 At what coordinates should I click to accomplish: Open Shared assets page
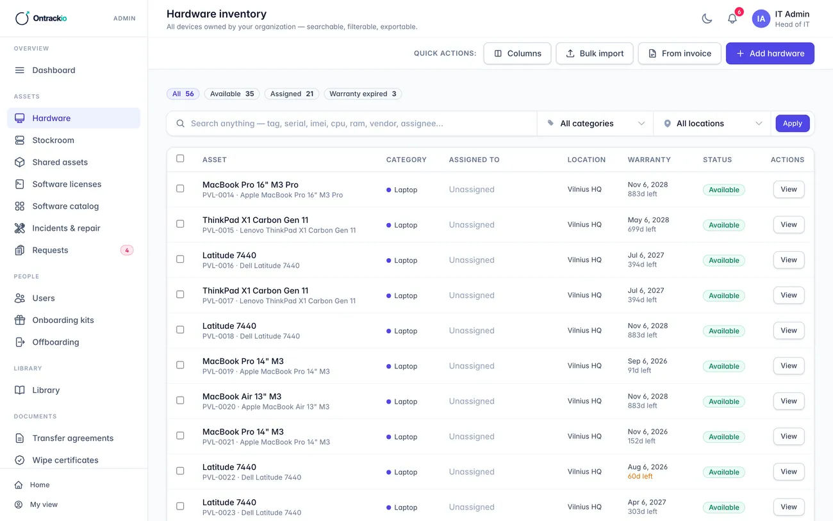click(74, 162)
